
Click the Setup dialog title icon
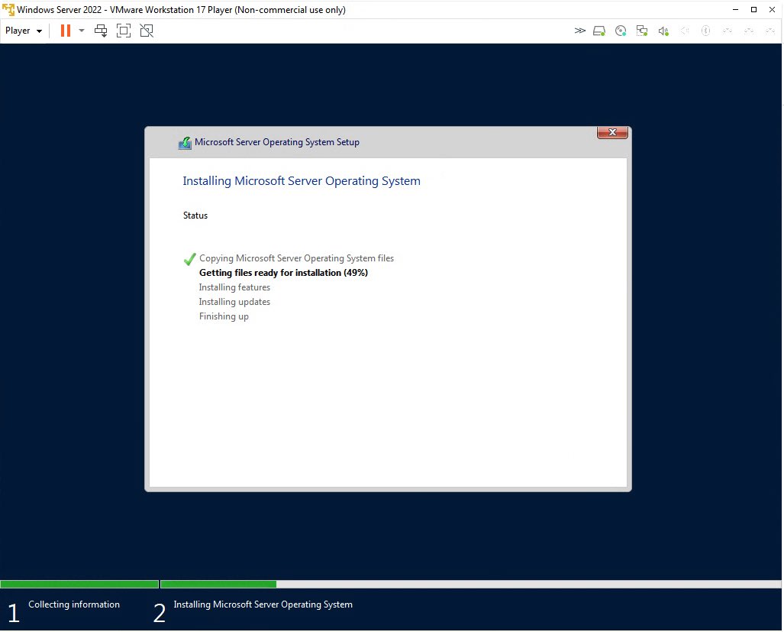tap(185, 143)
